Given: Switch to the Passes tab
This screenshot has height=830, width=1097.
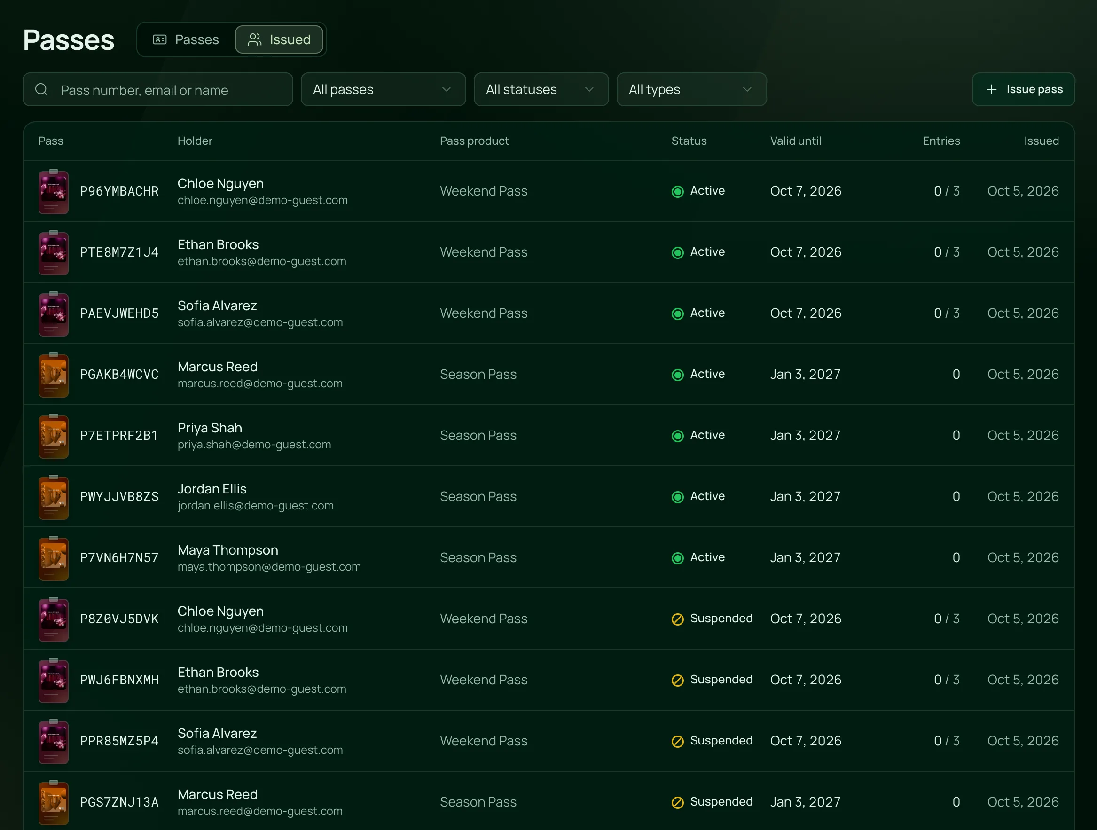Looking at the screenshot, I should tap(186, 39).
